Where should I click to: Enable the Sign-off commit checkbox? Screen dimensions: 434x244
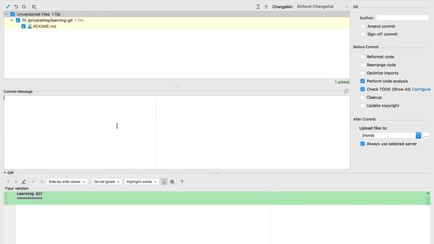click(x=363, y=34)
